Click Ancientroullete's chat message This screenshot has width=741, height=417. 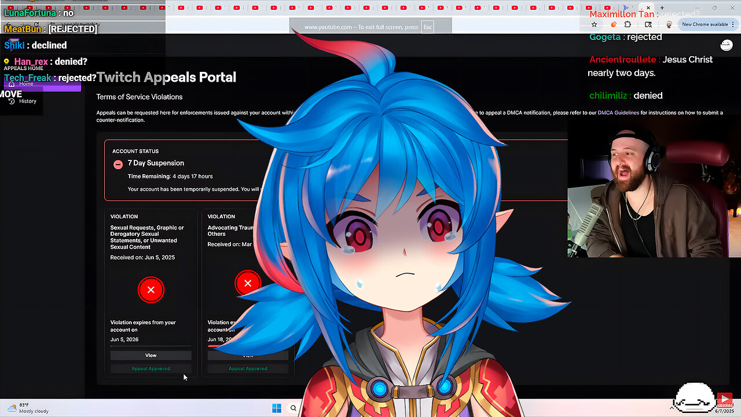tap(651, 66)
